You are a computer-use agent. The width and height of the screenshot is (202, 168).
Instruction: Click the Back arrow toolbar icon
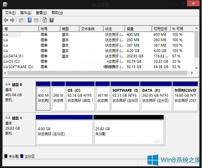[6, 20]
